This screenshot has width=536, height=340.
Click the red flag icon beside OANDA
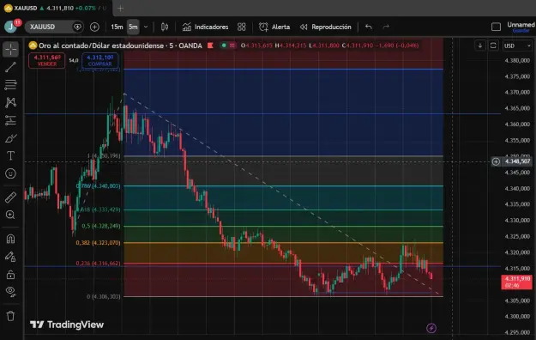pos(210,46)
